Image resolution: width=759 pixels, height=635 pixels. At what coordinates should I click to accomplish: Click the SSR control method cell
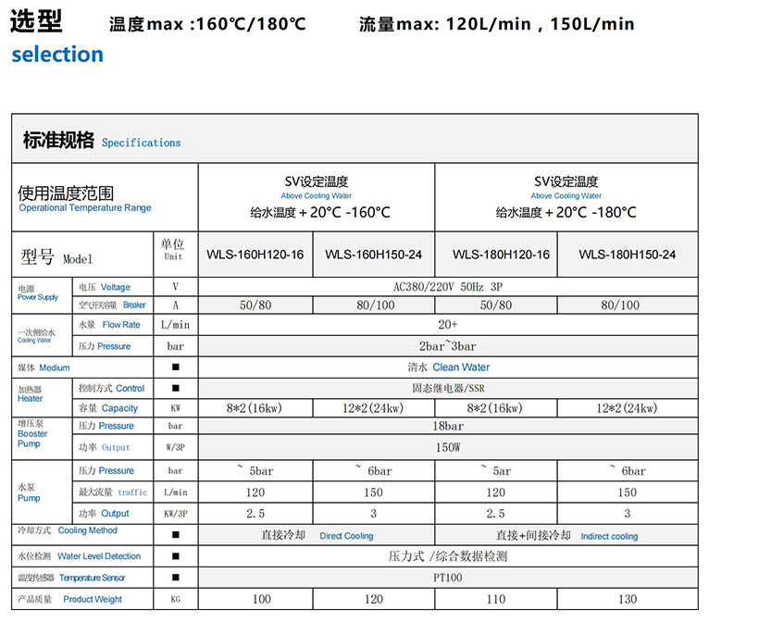click(447, 389)
